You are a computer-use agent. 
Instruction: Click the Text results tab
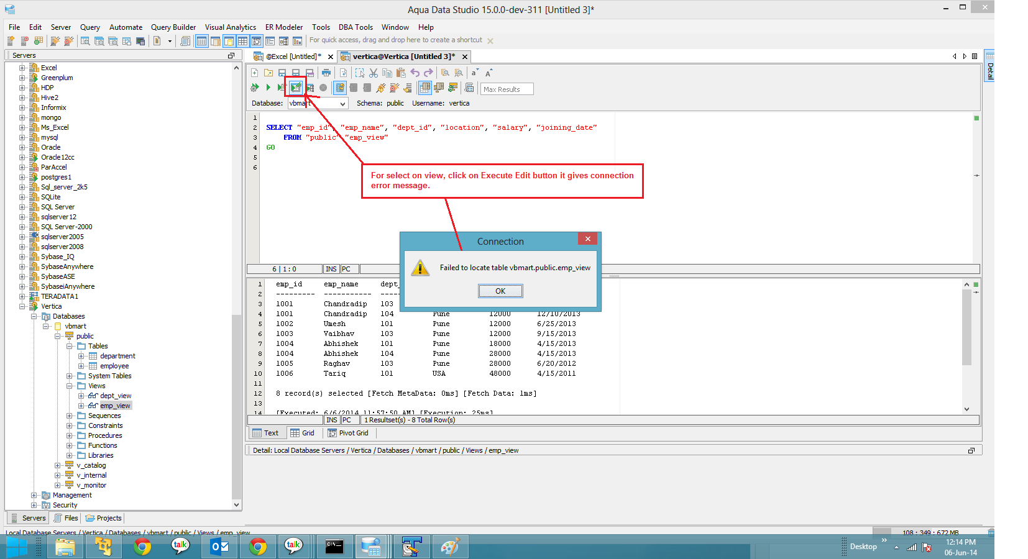pyautogui.click(x=266, y=433)
